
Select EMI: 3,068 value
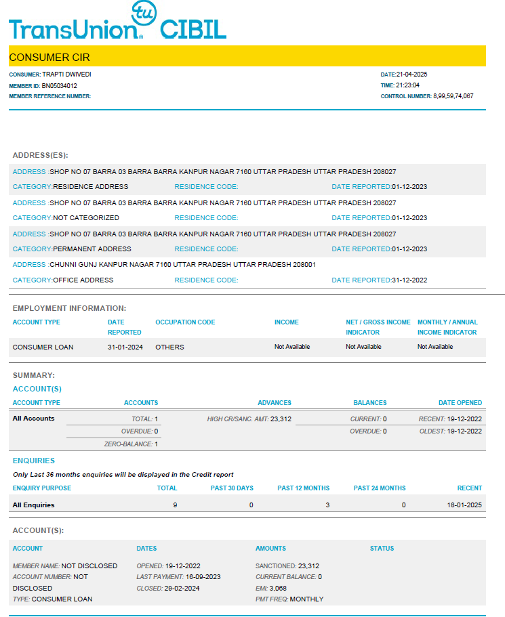coord(271,589)
